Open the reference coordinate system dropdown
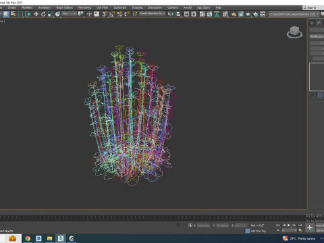The width and height of the screenshot is (324, 243). (x=69, y=14)
